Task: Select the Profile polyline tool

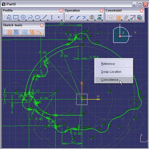Action: [x=9, y=17]
